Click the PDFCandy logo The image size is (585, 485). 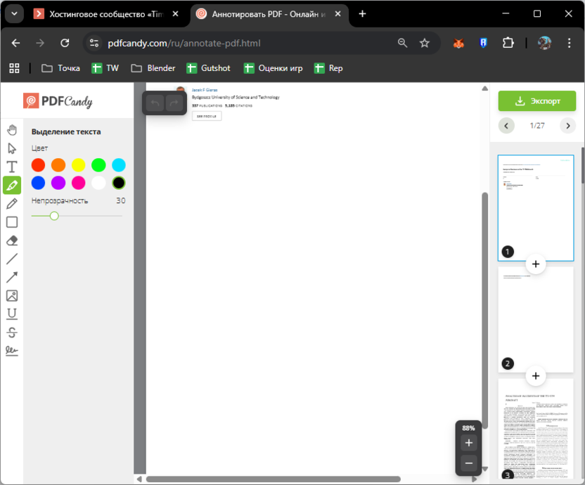tap(58, 101)
